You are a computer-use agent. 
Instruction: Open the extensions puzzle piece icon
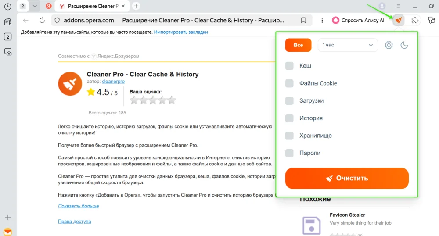point(415,20)
